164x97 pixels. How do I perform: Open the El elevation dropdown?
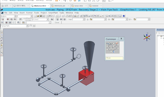click(x=149, y=19)
